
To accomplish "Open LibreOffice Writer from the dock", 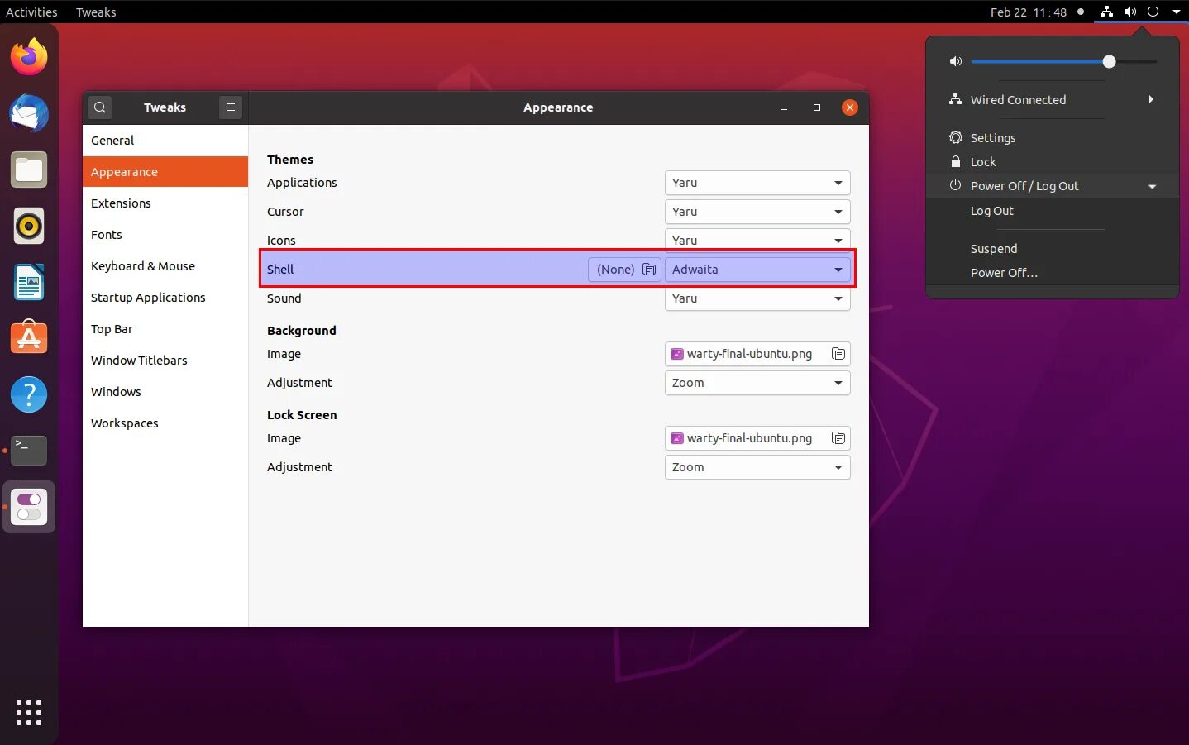I will (x=29, y=282).
